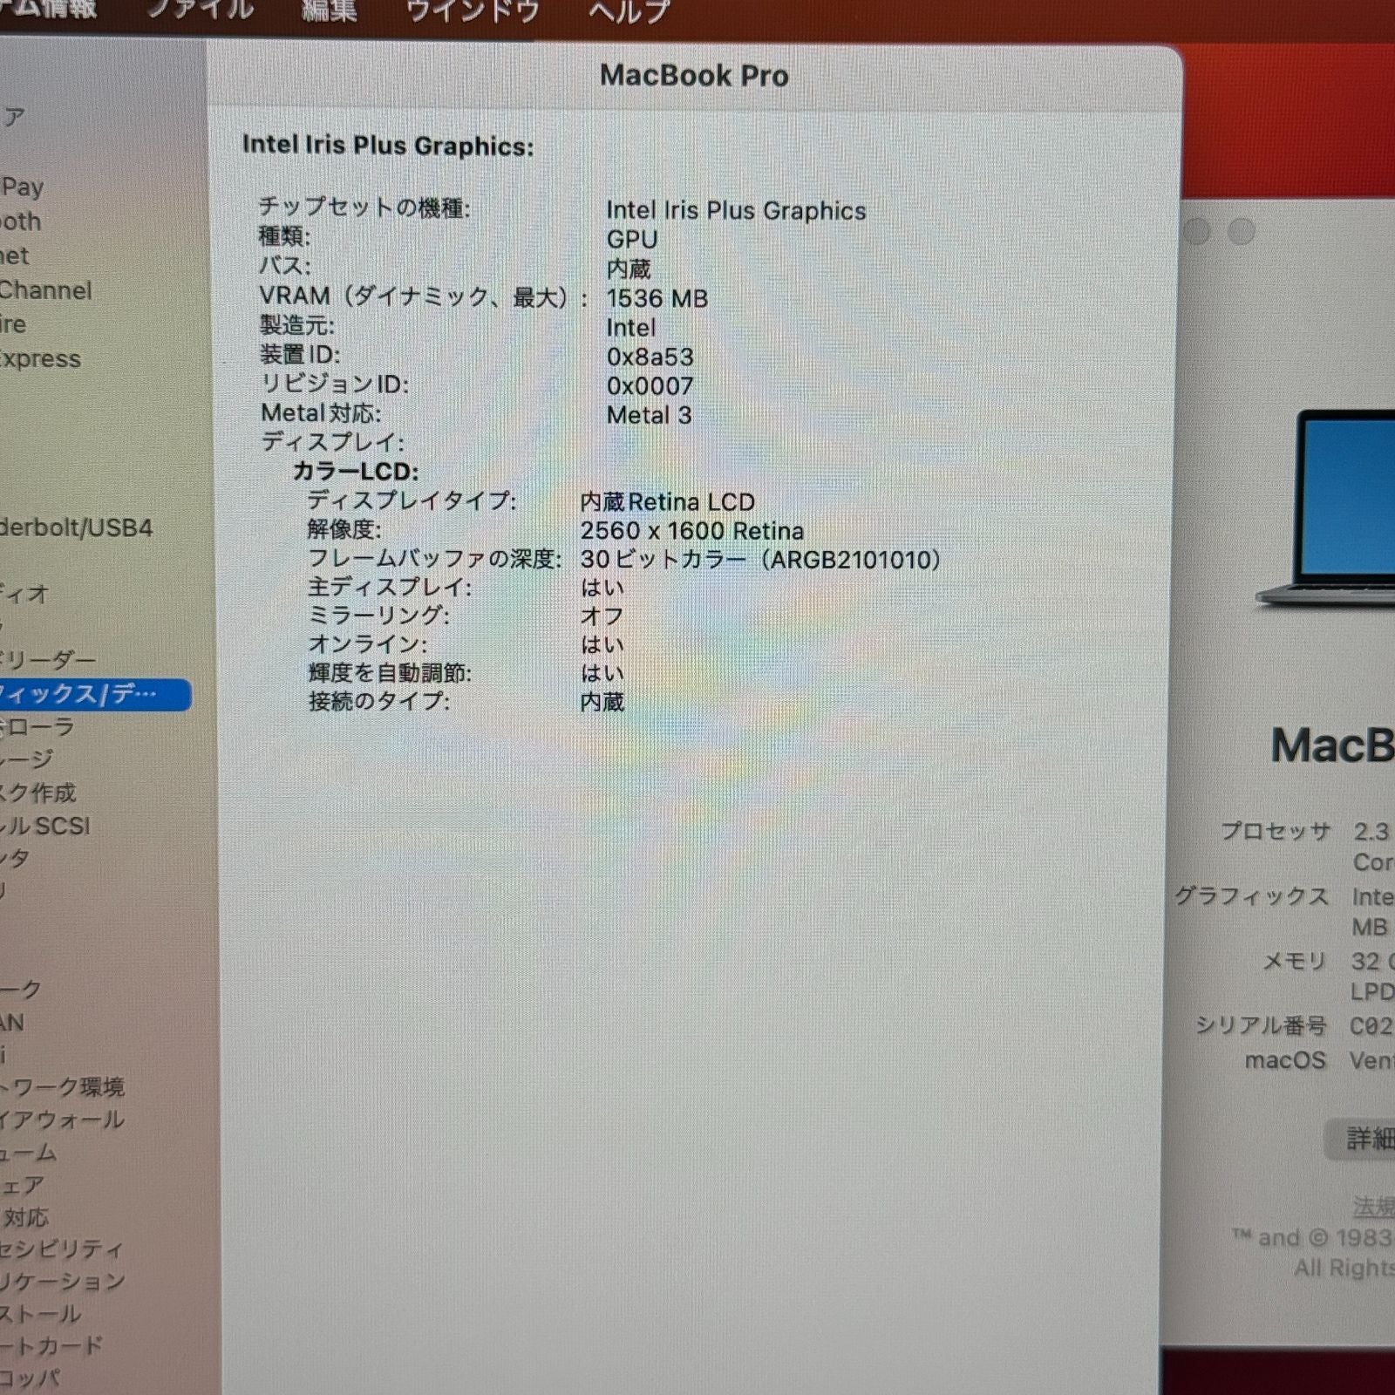Viewport: 1395px width, 1395px height.
Task: Select the sidebar item ending in 'ートカード'
Action: point(51,1346)
